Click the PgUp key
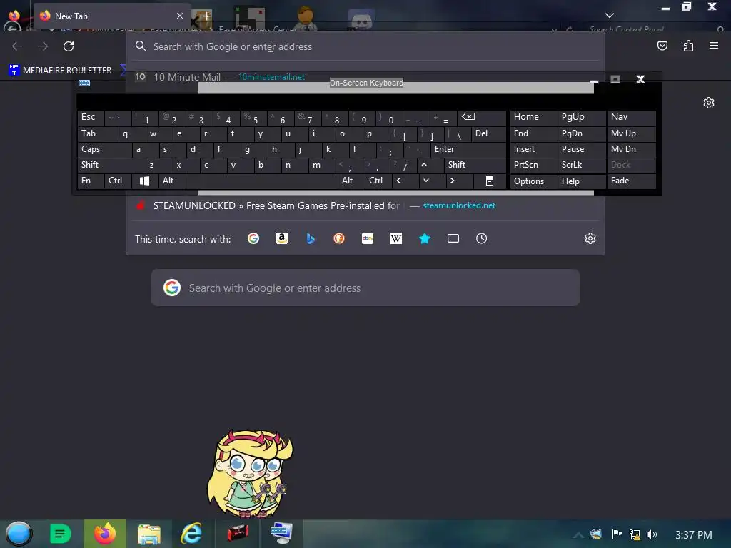731x548 pixels. pyautogui.click(x=581, y=118)
